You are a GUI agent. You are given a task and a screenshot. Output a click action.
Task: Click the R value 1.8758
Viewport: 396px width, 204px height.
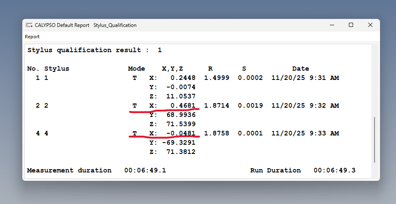click(x=217, y=133)
